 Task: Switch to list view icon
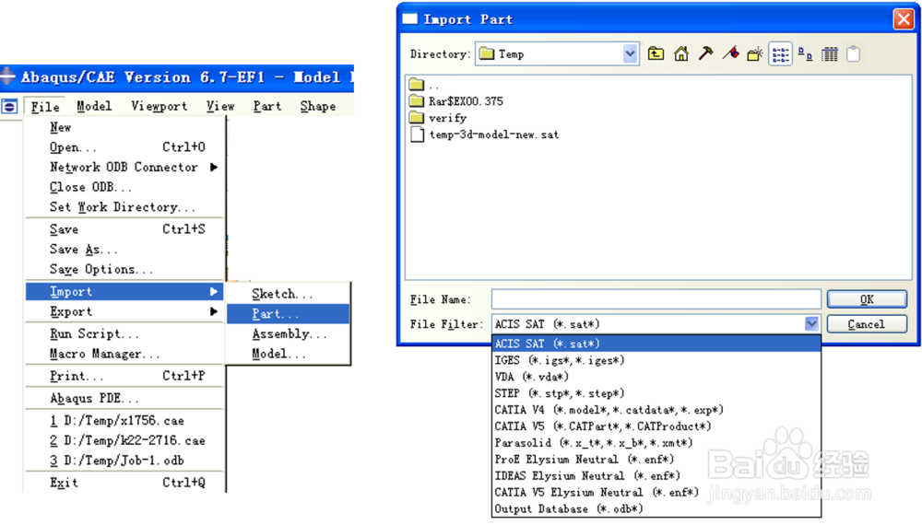780,54
